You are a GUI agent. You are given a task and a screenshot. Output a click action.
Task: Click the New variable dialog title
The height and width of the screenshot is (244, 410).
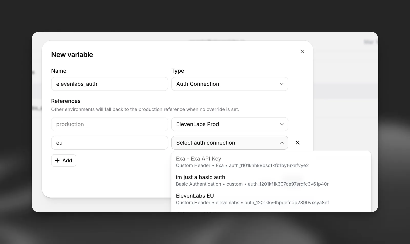click(x=72, y=54)
